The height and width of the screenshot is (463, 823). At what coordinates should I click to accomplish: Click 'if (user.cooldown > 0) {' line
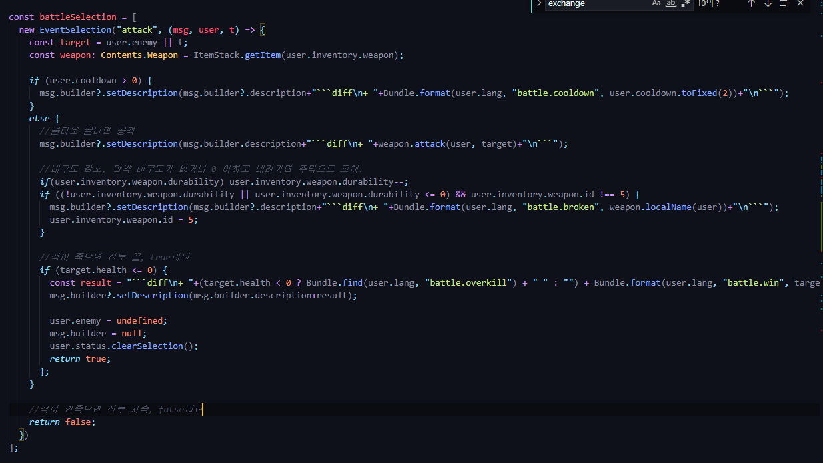point(91,80)
